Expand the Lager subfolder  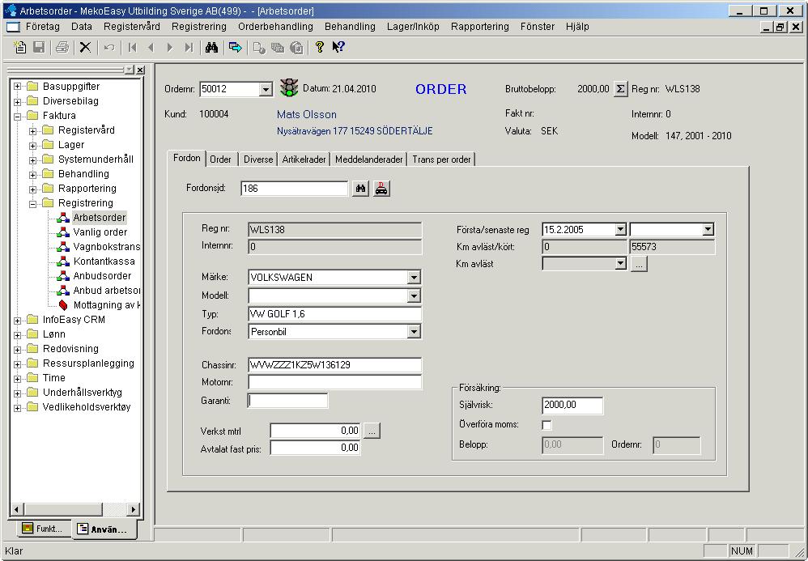tap(33, 145)
